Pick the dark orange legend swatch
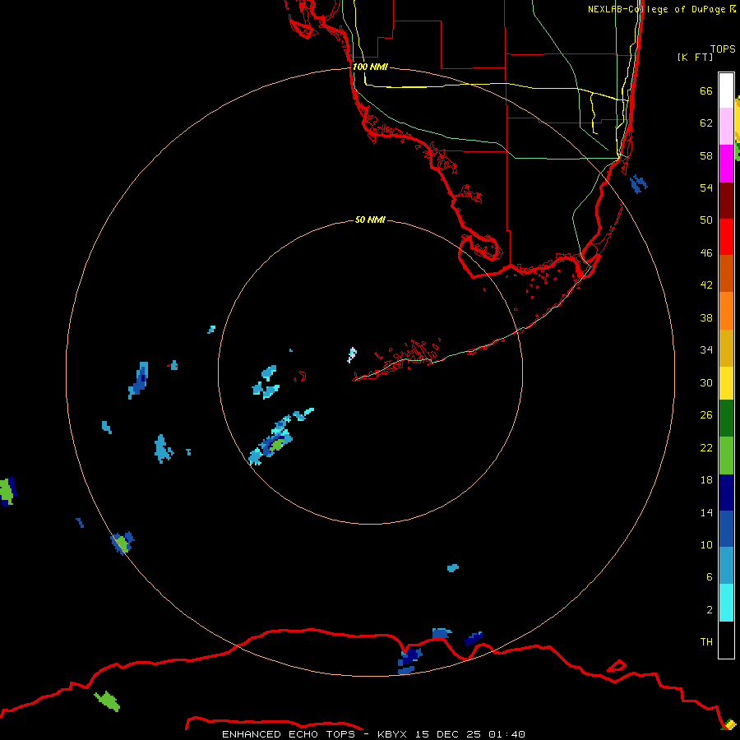Image resolution: width=740 pixels, height=740 pixels. click(726, 273)
